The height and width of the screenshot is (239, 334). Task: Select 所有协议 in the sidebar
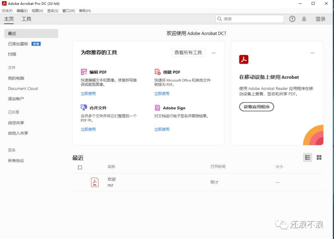pos(16,160)
